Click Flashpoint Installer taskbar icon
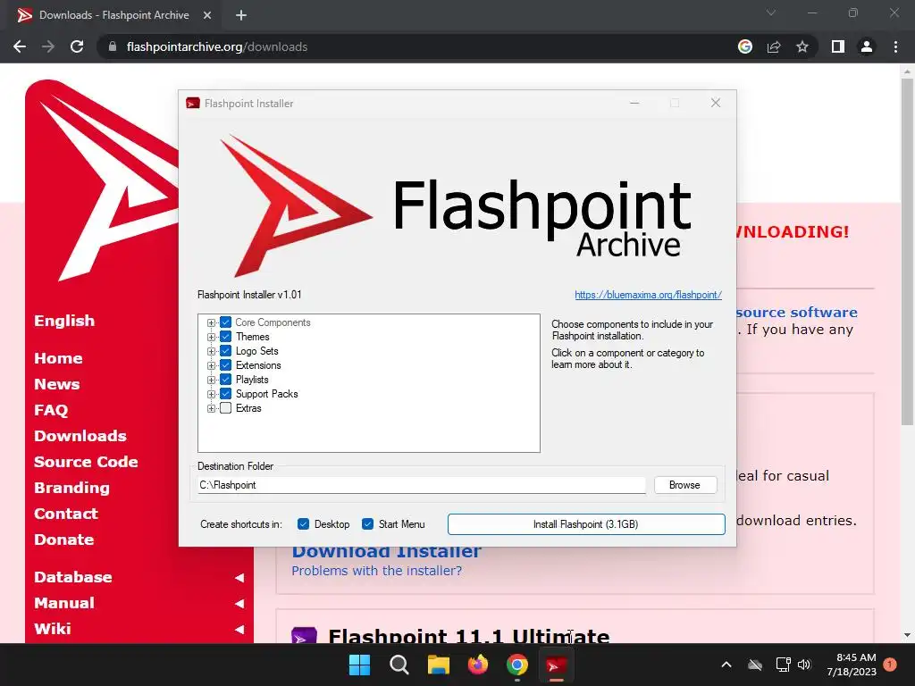915x686 pixels. [x=556, y=665]
